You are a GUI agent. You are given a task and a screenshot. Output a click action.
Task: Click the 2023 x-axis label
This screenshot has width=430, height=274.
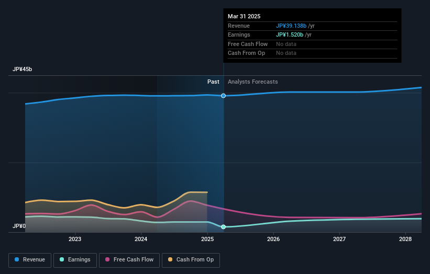tap(74, 239)
